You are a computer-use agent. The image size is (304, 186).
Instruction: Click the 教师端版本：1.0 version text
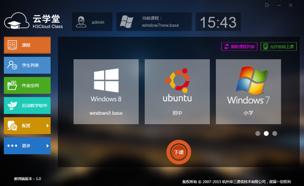click(27, 179)
